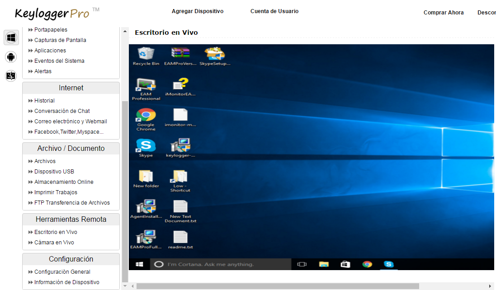Click the Chrome icon in live taskbar
Viewport: 496px width, 290px height.
pyautogui.click(x=367, y=264)
